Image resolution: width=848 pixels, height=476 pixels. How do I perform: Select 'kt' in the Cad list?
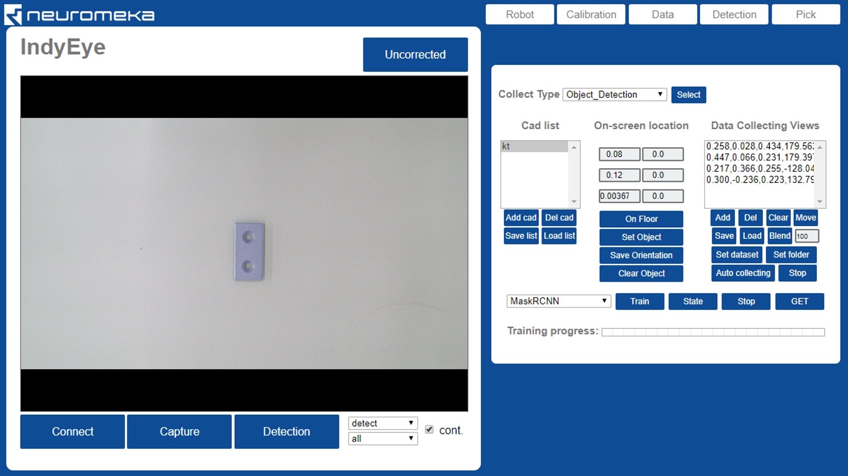534,147
